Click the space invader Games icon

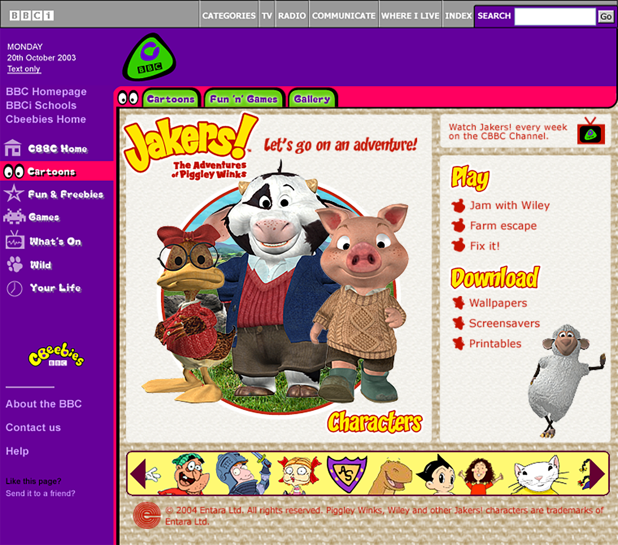point(14,217)
